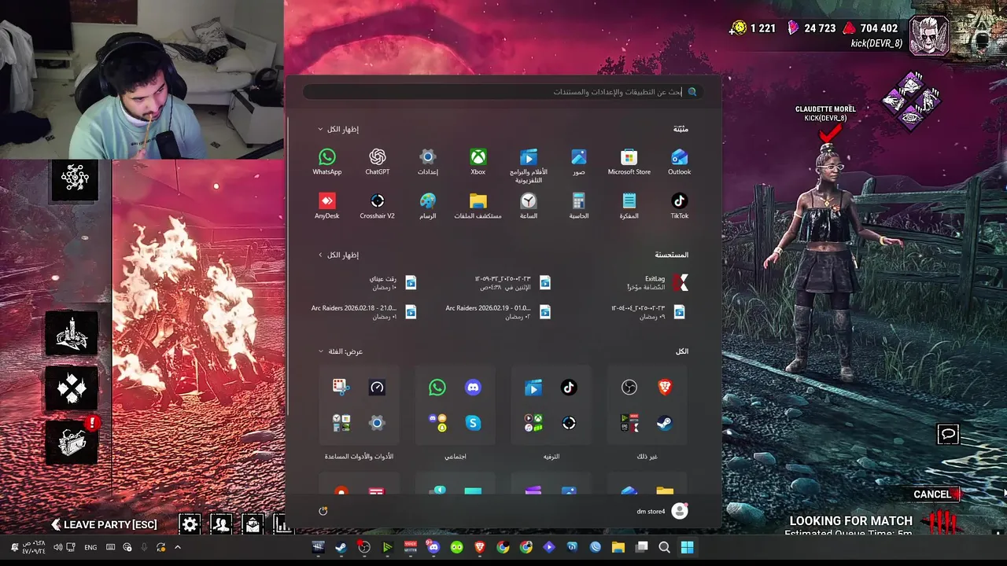This screenshot has height=566, width=1007.
Task: Open game store icon with alert badge
Action: tap(72, 443)
